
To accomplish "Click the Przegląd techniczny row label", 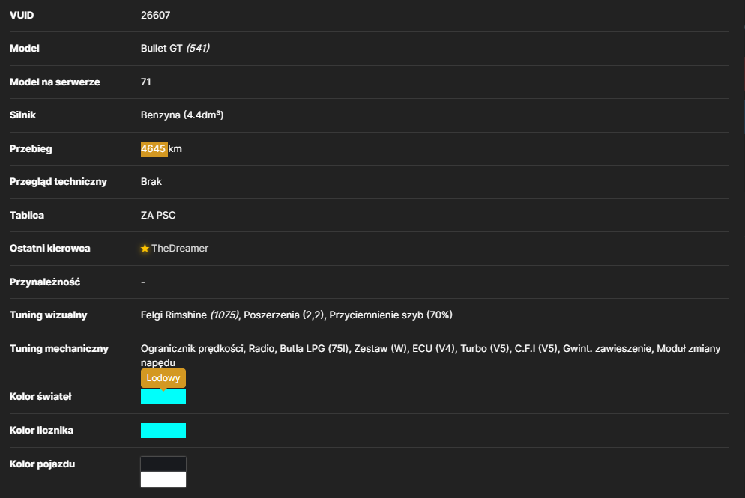I will [58, 182].
